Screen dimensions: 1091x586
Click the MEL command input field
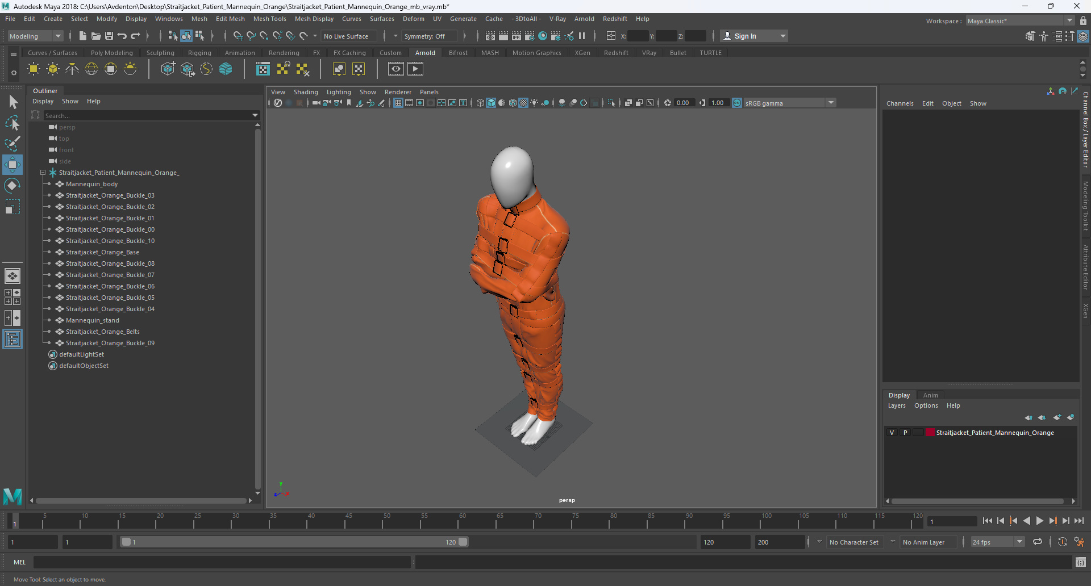pos(222,562)
